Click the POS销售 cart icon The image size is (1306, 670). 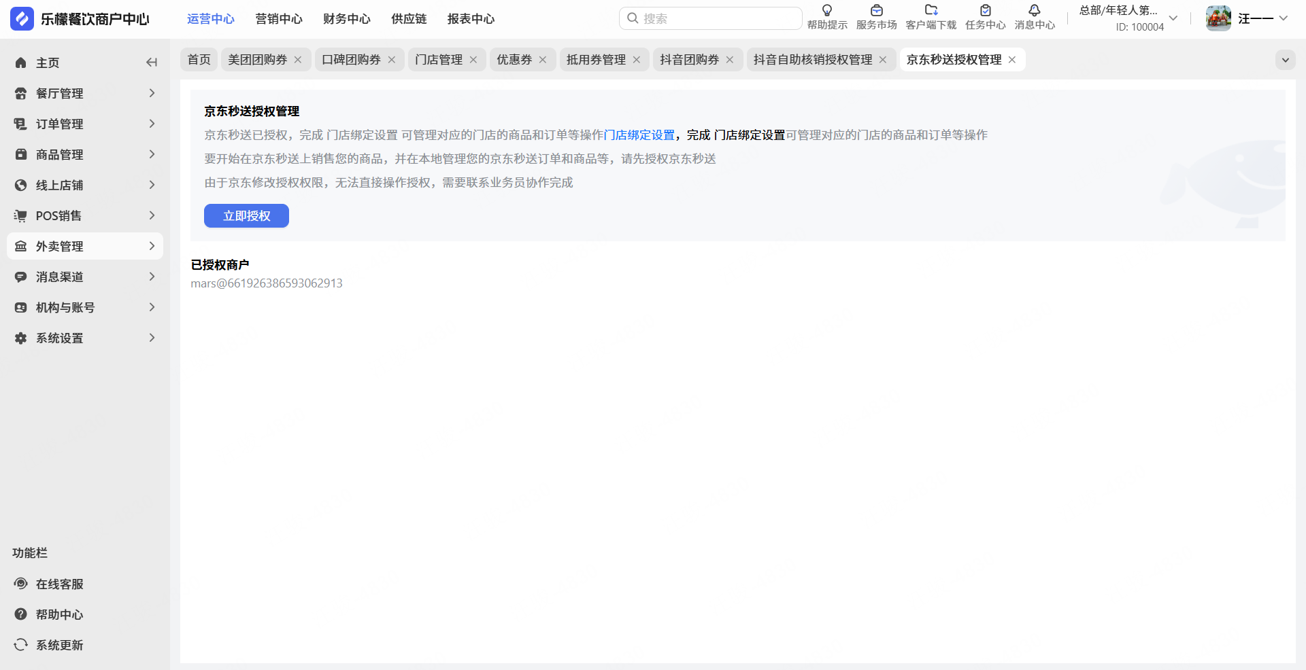21,215
